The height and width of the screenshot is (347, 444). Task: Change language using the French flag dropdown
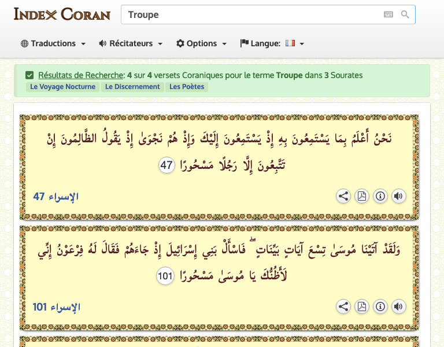(294, 43)
